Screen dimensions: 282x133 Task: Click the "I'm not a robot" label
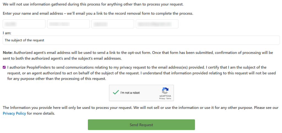(x=130, y=93)
